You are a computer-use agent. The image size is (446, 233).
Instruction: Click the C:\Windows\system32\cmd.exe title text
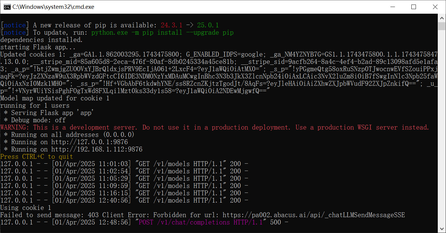pos(53,7)
